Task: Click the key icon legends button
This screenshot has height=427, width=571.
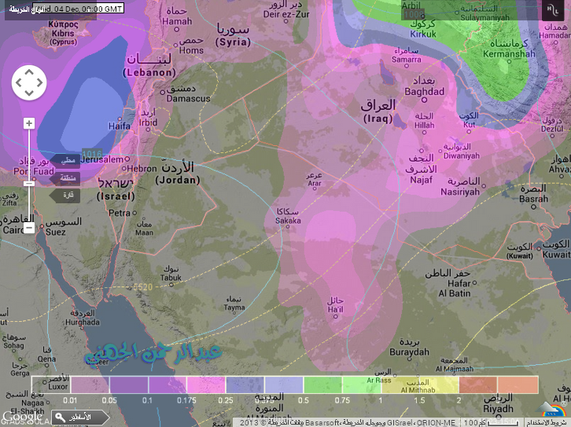Action: (80, 417)
